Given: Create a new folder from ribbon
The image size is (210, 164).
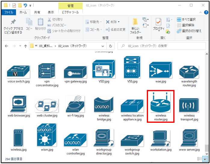Looking at the screenshot, I should click(135, 26).
